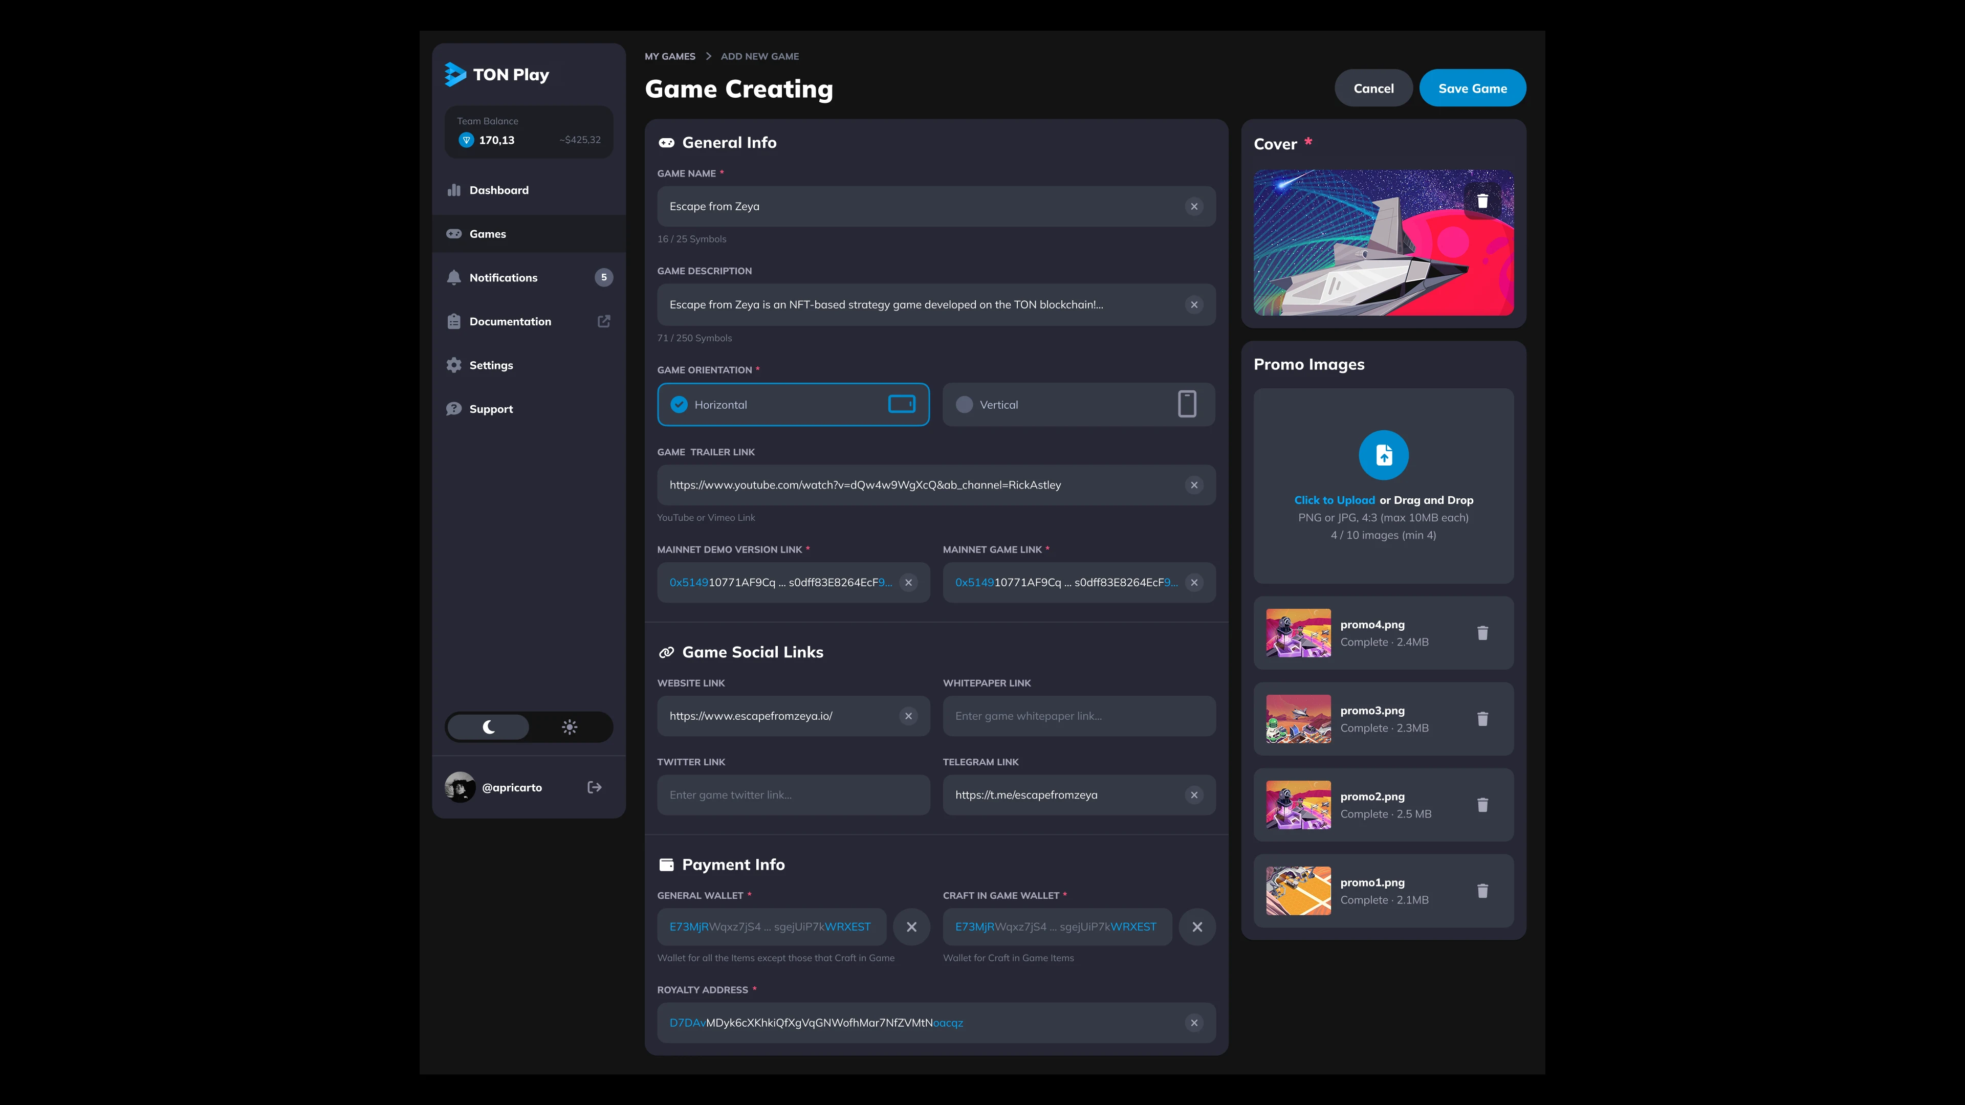The height and width of the screenshot is (1105, 1965).
Task: Click the promo3.png thumbnail
Action: 1298,719
